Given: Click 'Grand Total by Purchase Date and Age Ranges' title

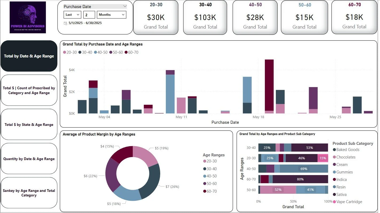Looking at the screenshot, I should 103,44.
